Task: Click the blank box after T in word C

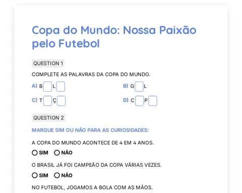Action: pyautogui.click(x=47, y=101)
